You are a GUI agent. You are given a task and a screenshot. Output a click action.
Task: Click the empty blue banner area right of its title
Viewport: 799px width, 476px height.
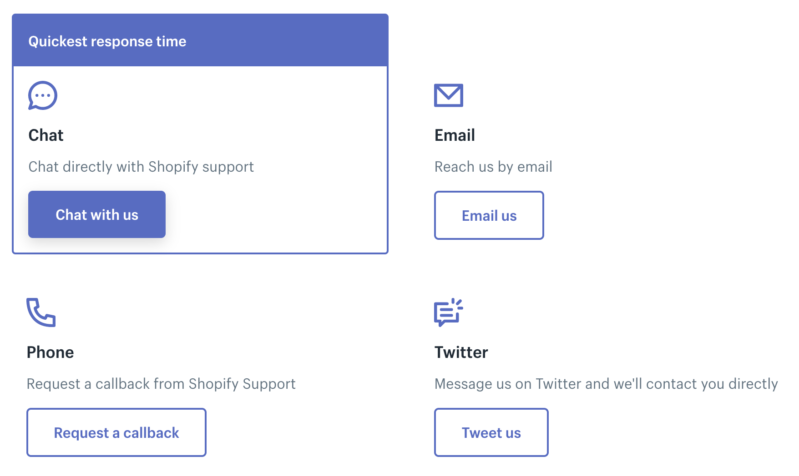pos(291,41)
